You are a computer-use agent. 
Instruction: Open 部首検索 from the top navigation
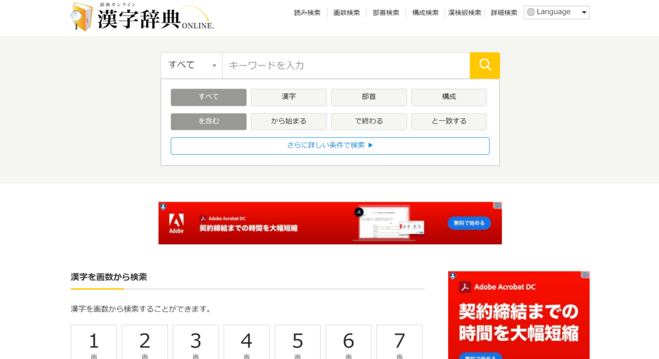(385, 13)
